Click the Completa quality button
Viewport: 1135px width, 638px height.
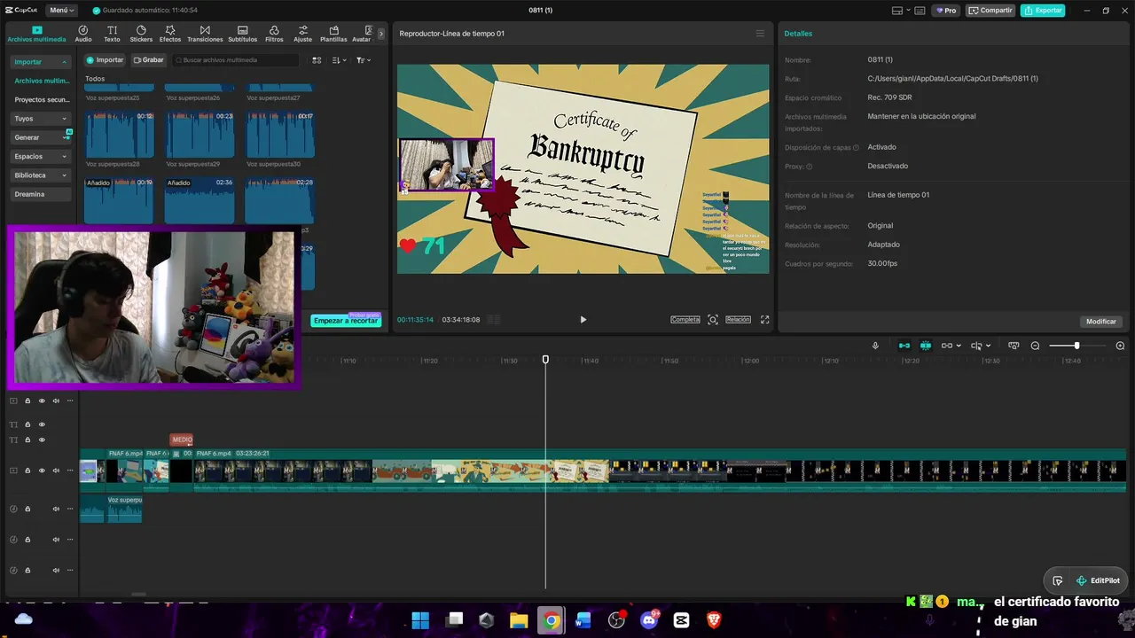[x=685, y=320]
